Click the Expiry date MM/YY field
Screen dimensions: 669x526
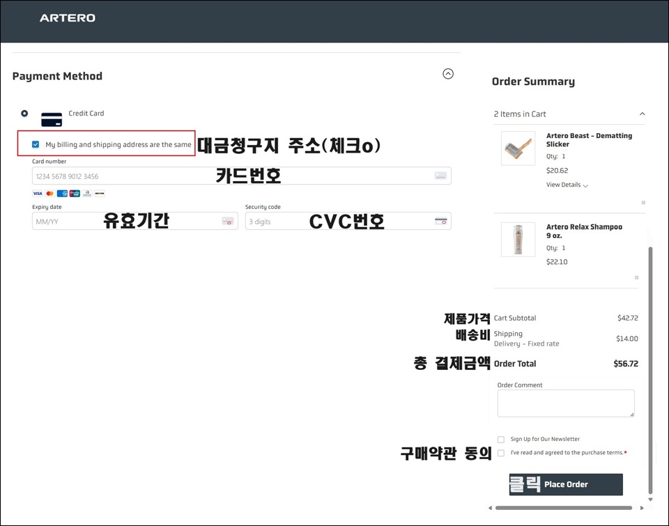pyautogui.click(x=134, y=221)
